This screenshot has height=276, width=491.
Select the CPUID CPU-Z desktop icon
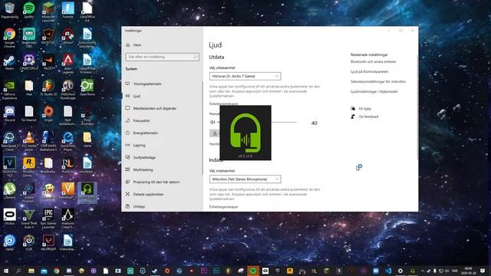point(29,62)
